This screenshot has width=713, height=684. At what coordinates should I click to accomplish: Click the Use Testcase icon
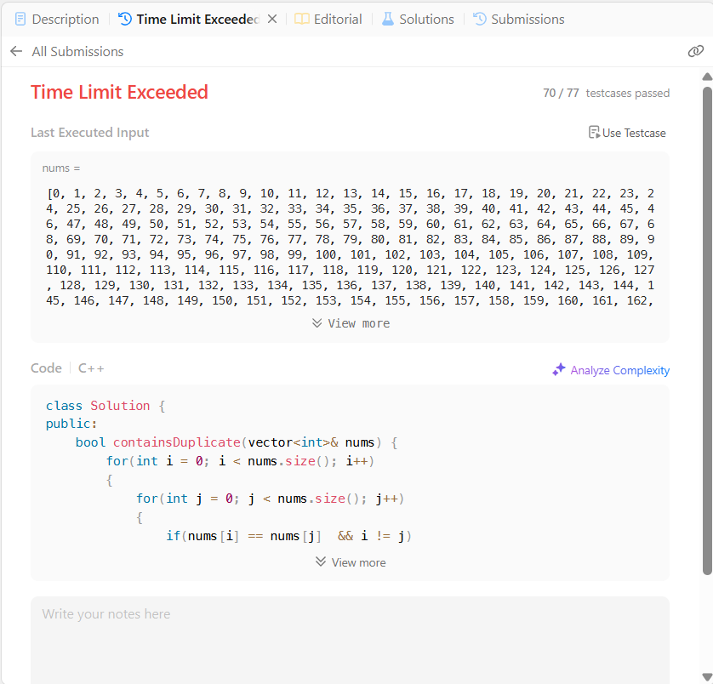pyautogui.click(x=594, y=133)
